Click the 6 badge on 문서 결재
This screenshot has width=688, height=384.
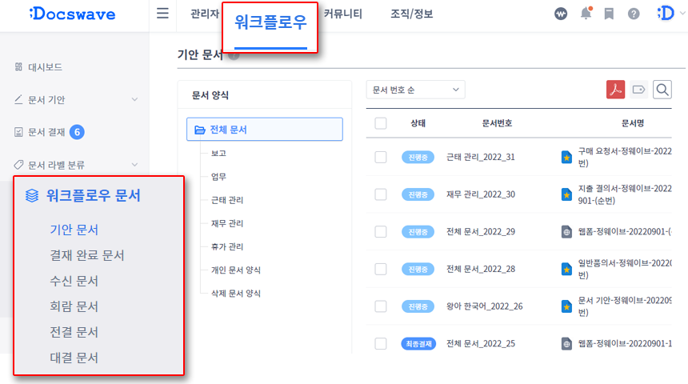pos(77,132)
